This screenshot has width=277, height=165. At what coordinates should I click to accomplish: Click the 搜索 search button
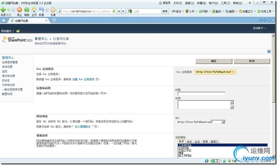165,11
